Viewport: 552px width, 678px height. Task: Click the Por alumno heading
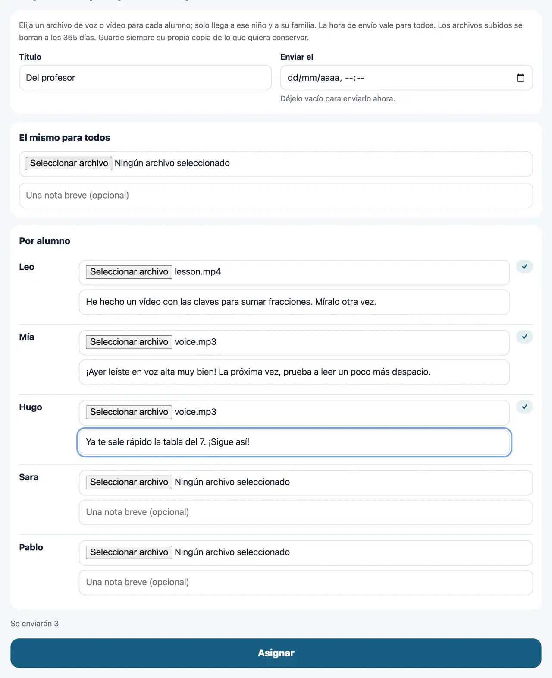point(44,241)
